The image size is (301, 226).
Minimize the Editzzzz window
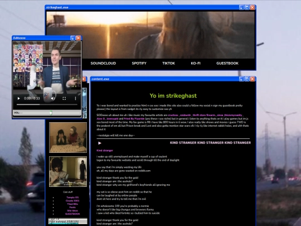[x=72, y=38]
